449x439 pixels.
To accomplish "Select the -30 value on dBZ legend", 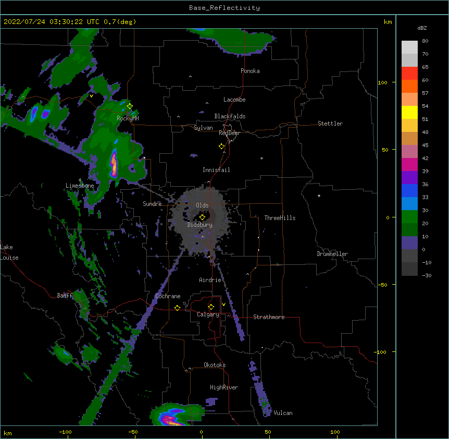I will click(427, 276).
